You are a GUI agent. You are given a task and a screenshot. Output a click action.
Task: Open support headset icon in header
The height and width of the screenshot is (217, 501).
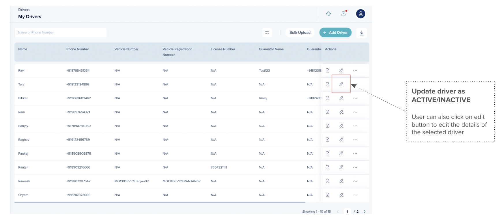click(x=328, y=14)
